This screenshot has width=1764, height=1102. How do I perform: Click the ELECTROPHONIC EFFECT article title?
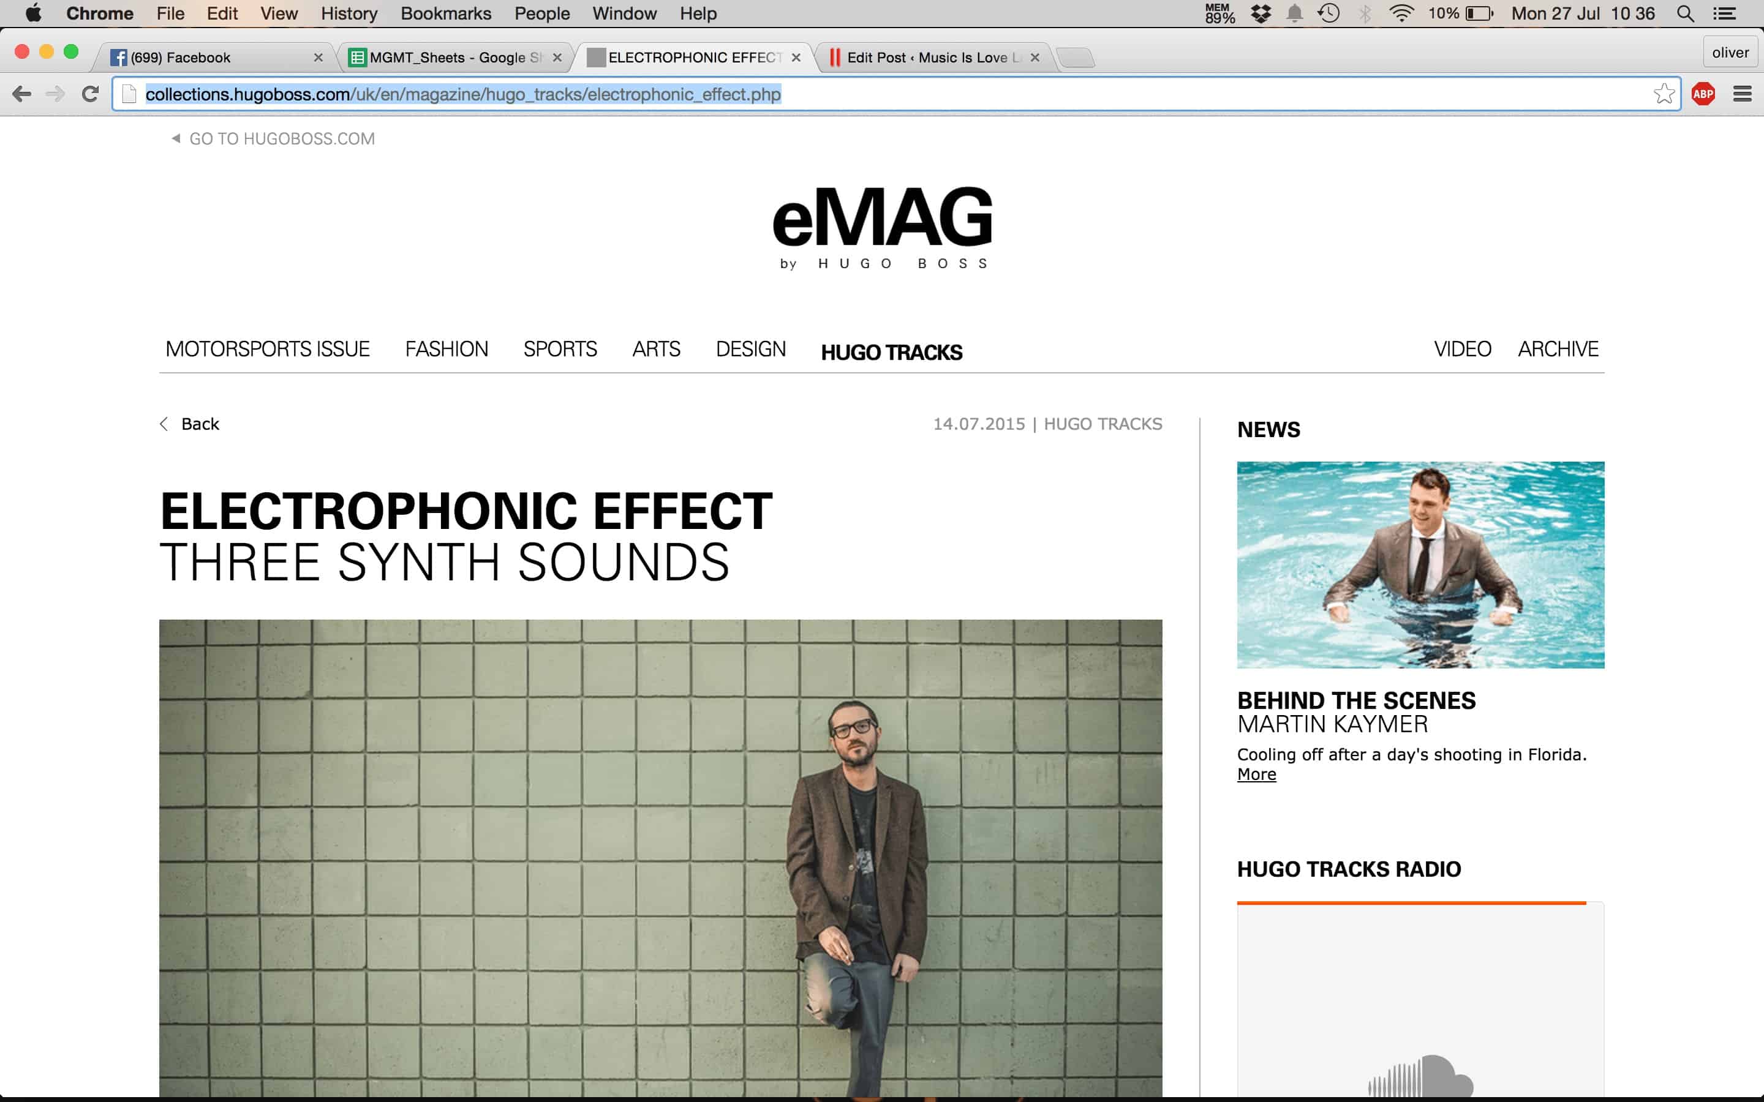(467, 511)
